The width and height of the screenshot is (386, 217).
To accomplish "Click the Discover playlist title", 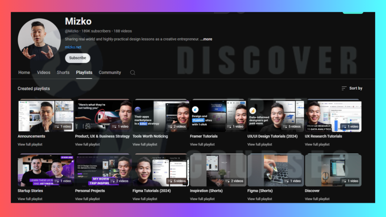I will pos(312,191).
